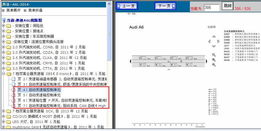Click black left triangle beside the wiring diagram
This screenshot has height=131, width=261.
pos(130,61)
